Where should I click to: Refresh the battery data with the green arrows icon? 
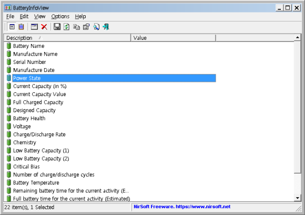(67, 27)
